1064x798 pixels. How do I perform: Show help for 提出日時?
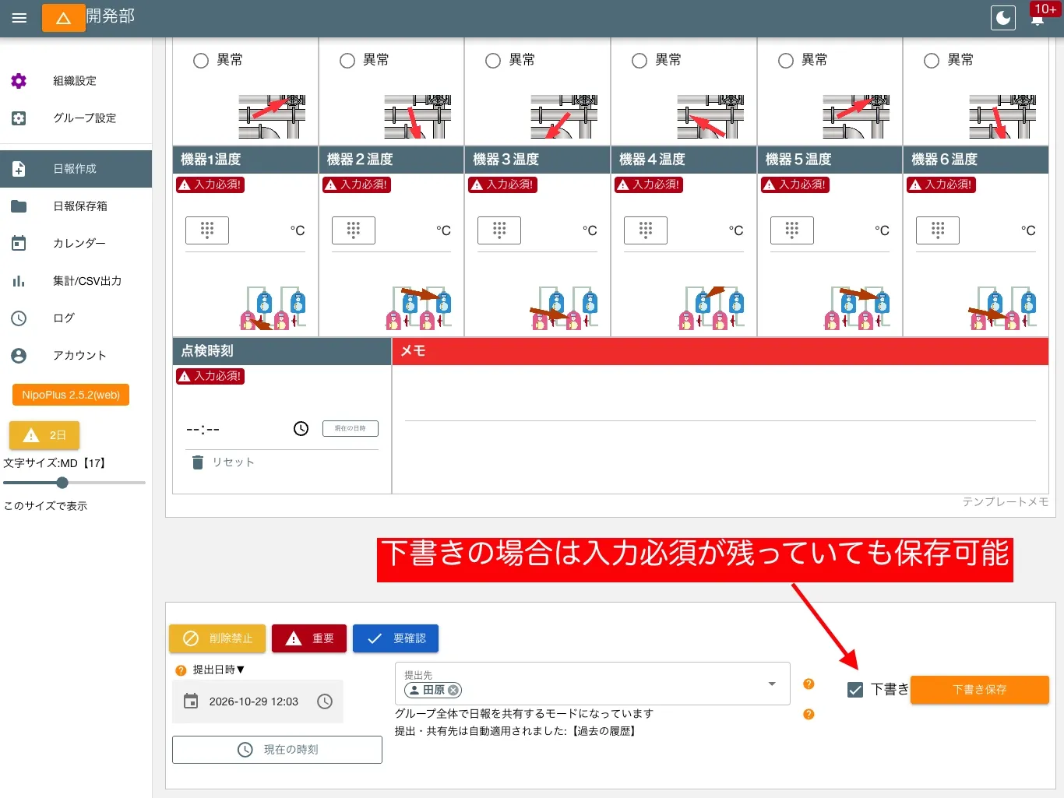pyautogui.click(x=181, y=670)
